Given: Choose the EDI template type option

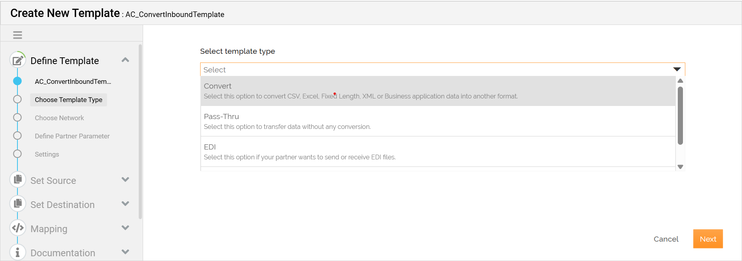Looking at the screenshot, I should pos(438,151).
